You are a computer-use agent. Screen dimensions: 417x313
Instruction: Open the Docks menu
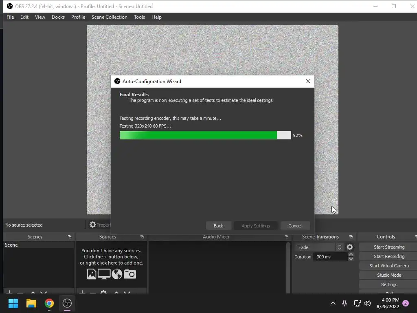tap(58, 17)
